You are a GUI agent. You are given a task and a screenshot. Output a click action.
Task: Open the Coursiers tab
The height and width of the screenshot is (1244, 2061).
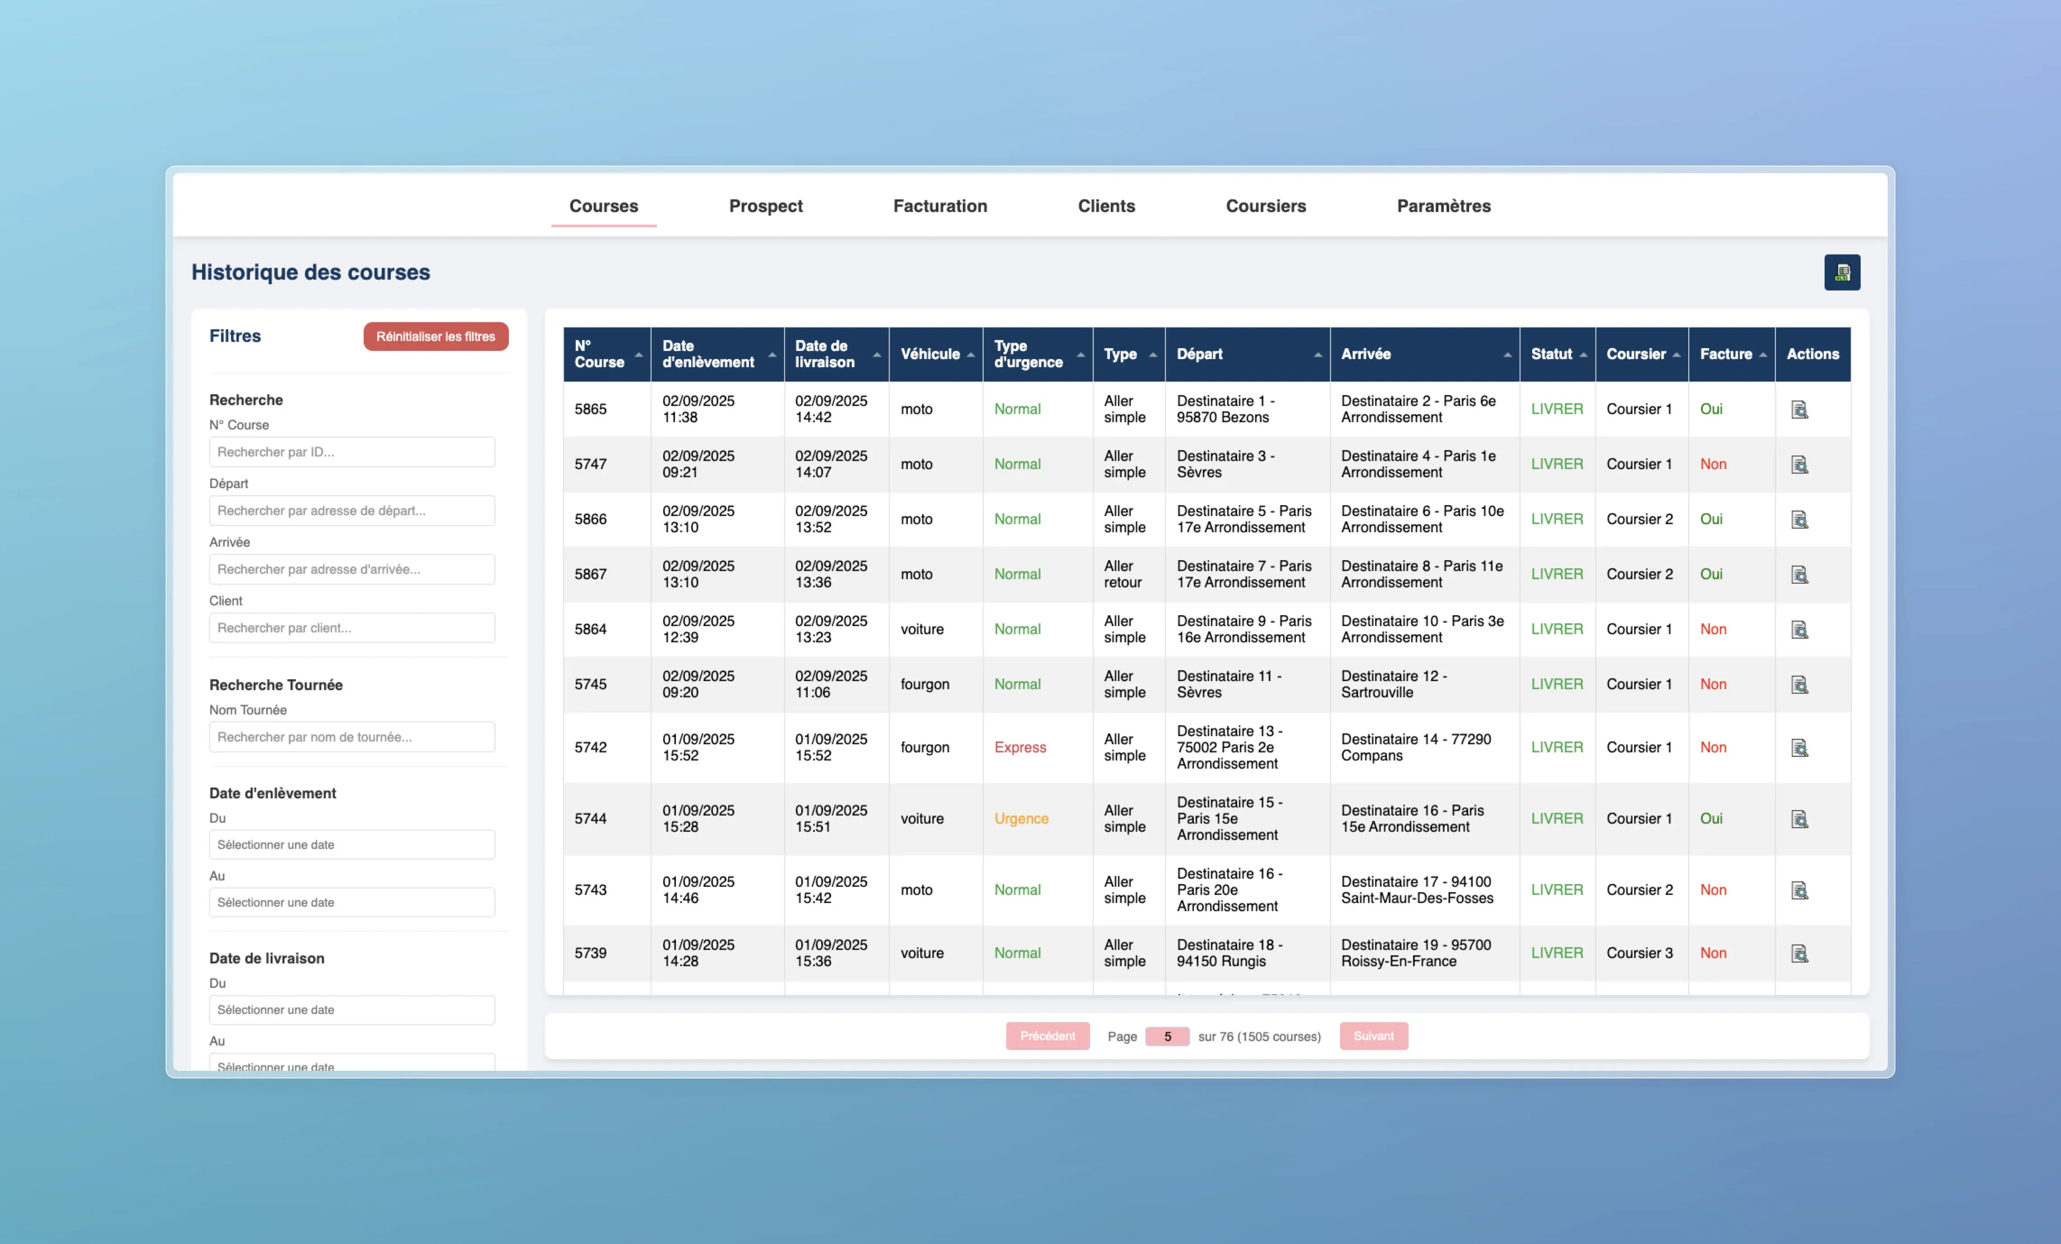[1265, 206]
